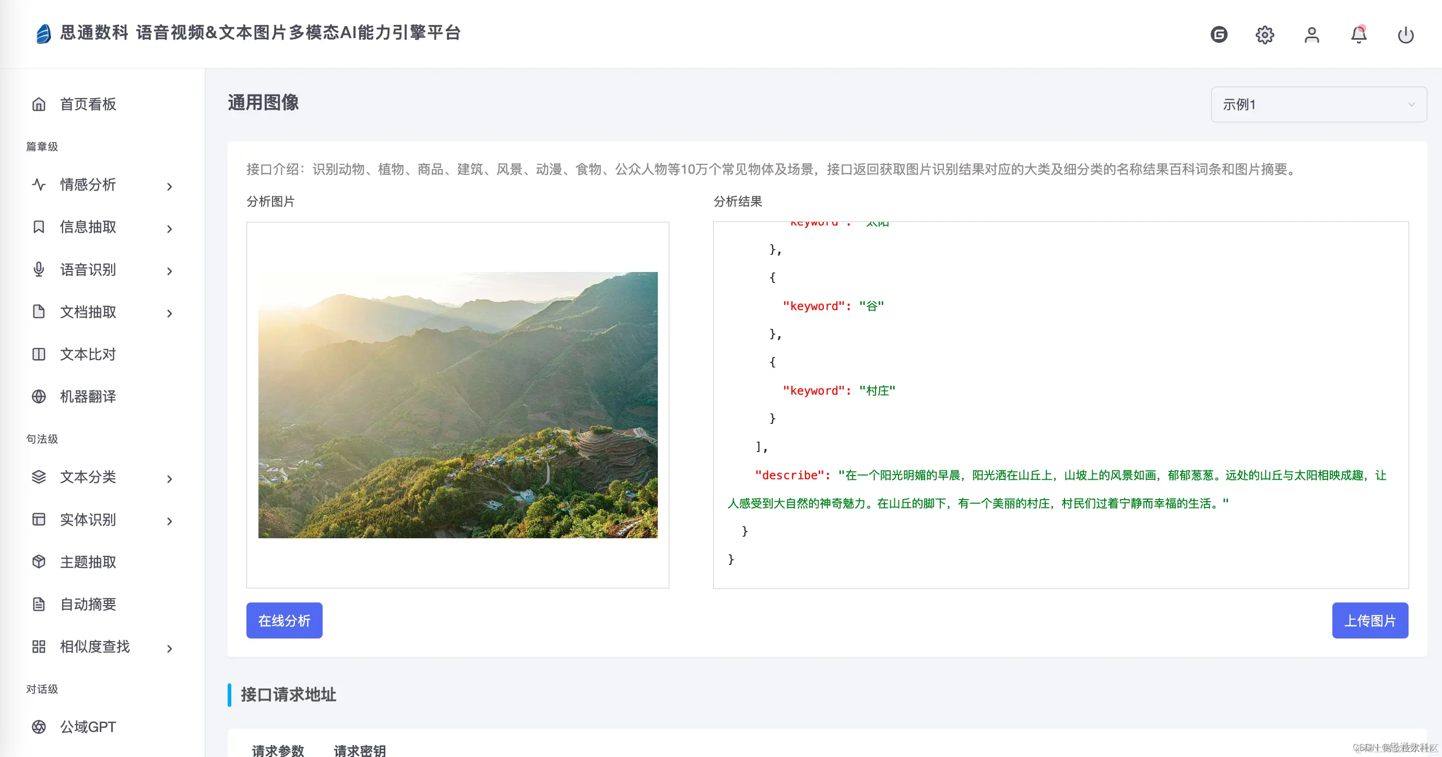Open 首页看板 home dashboard
The image size is (1442, 757).
pos(88,104)
